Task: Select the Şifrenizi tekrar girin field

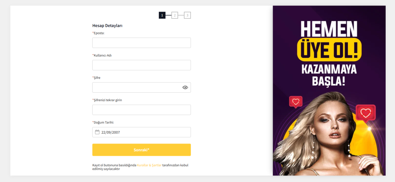Action: [141, 110]
